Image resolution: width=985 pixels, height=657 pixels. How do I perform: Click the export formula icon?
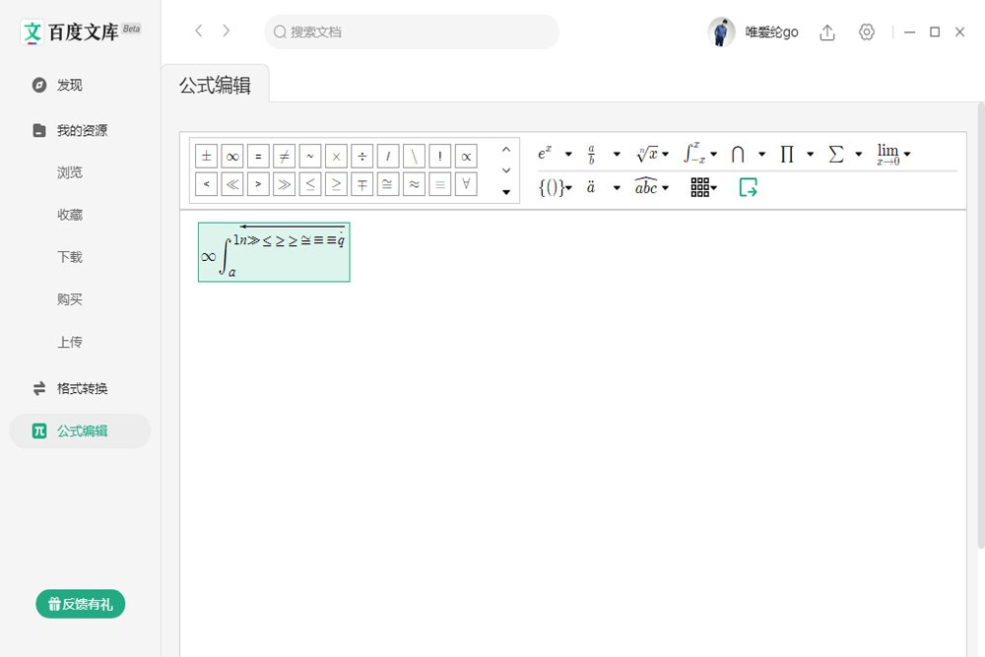(x=748, y=187)
